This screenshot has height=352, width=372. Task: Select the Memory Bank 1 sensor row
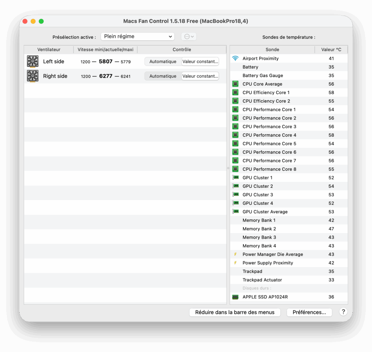click(x=289, y=220)
